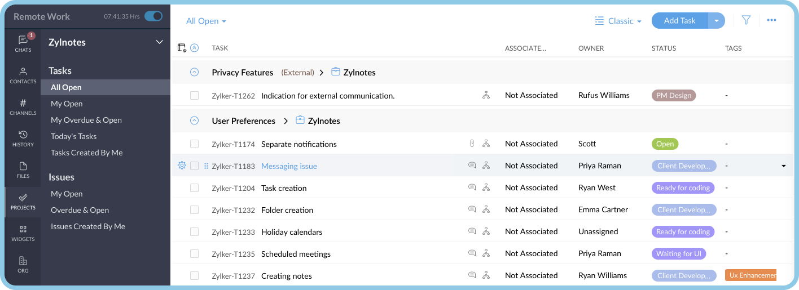Click the gear icon beside Zylker-T1183
This screenshot has height=290, width=799.
pyautogui.click(x=182, y=166)
